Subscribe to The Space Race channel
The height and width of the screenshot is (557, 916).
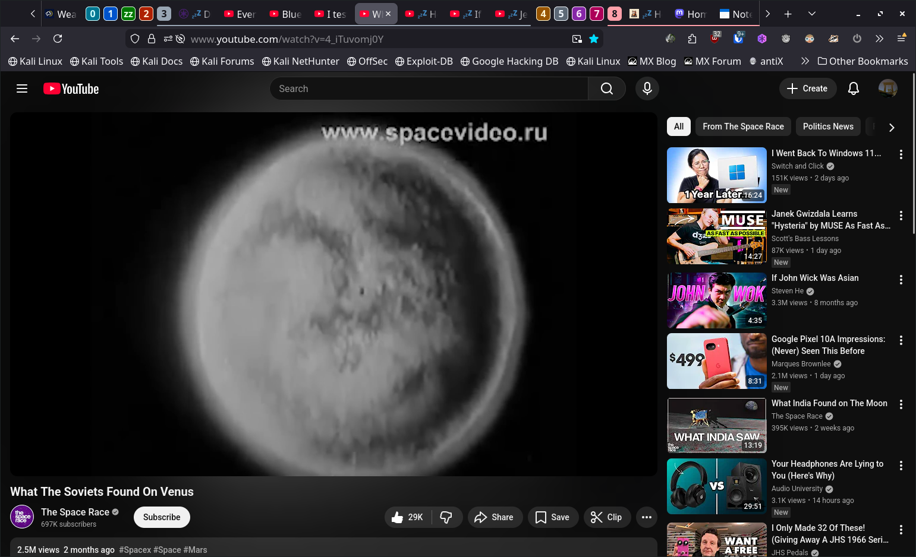162,517
